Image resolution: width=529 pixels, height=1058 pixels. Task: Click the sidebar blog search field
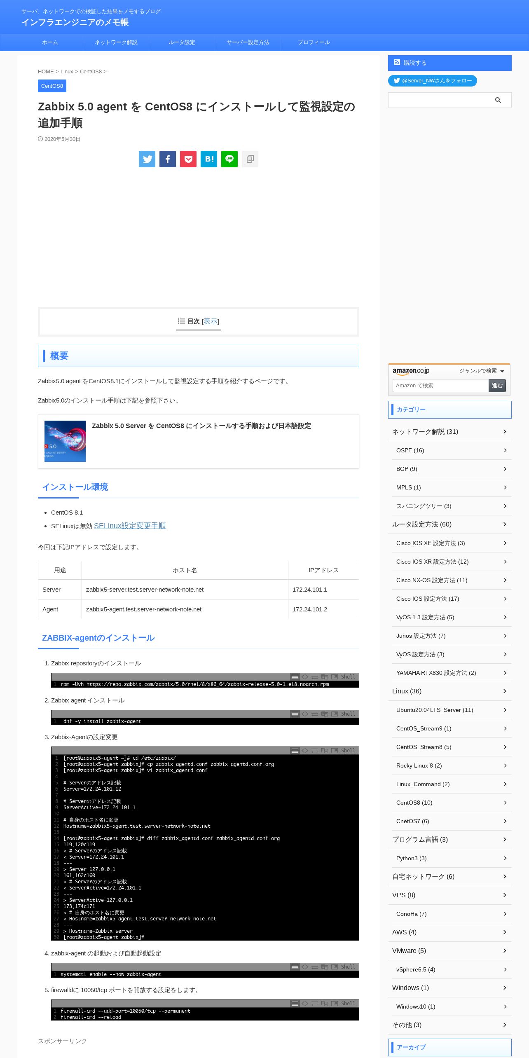pos(439,100)
